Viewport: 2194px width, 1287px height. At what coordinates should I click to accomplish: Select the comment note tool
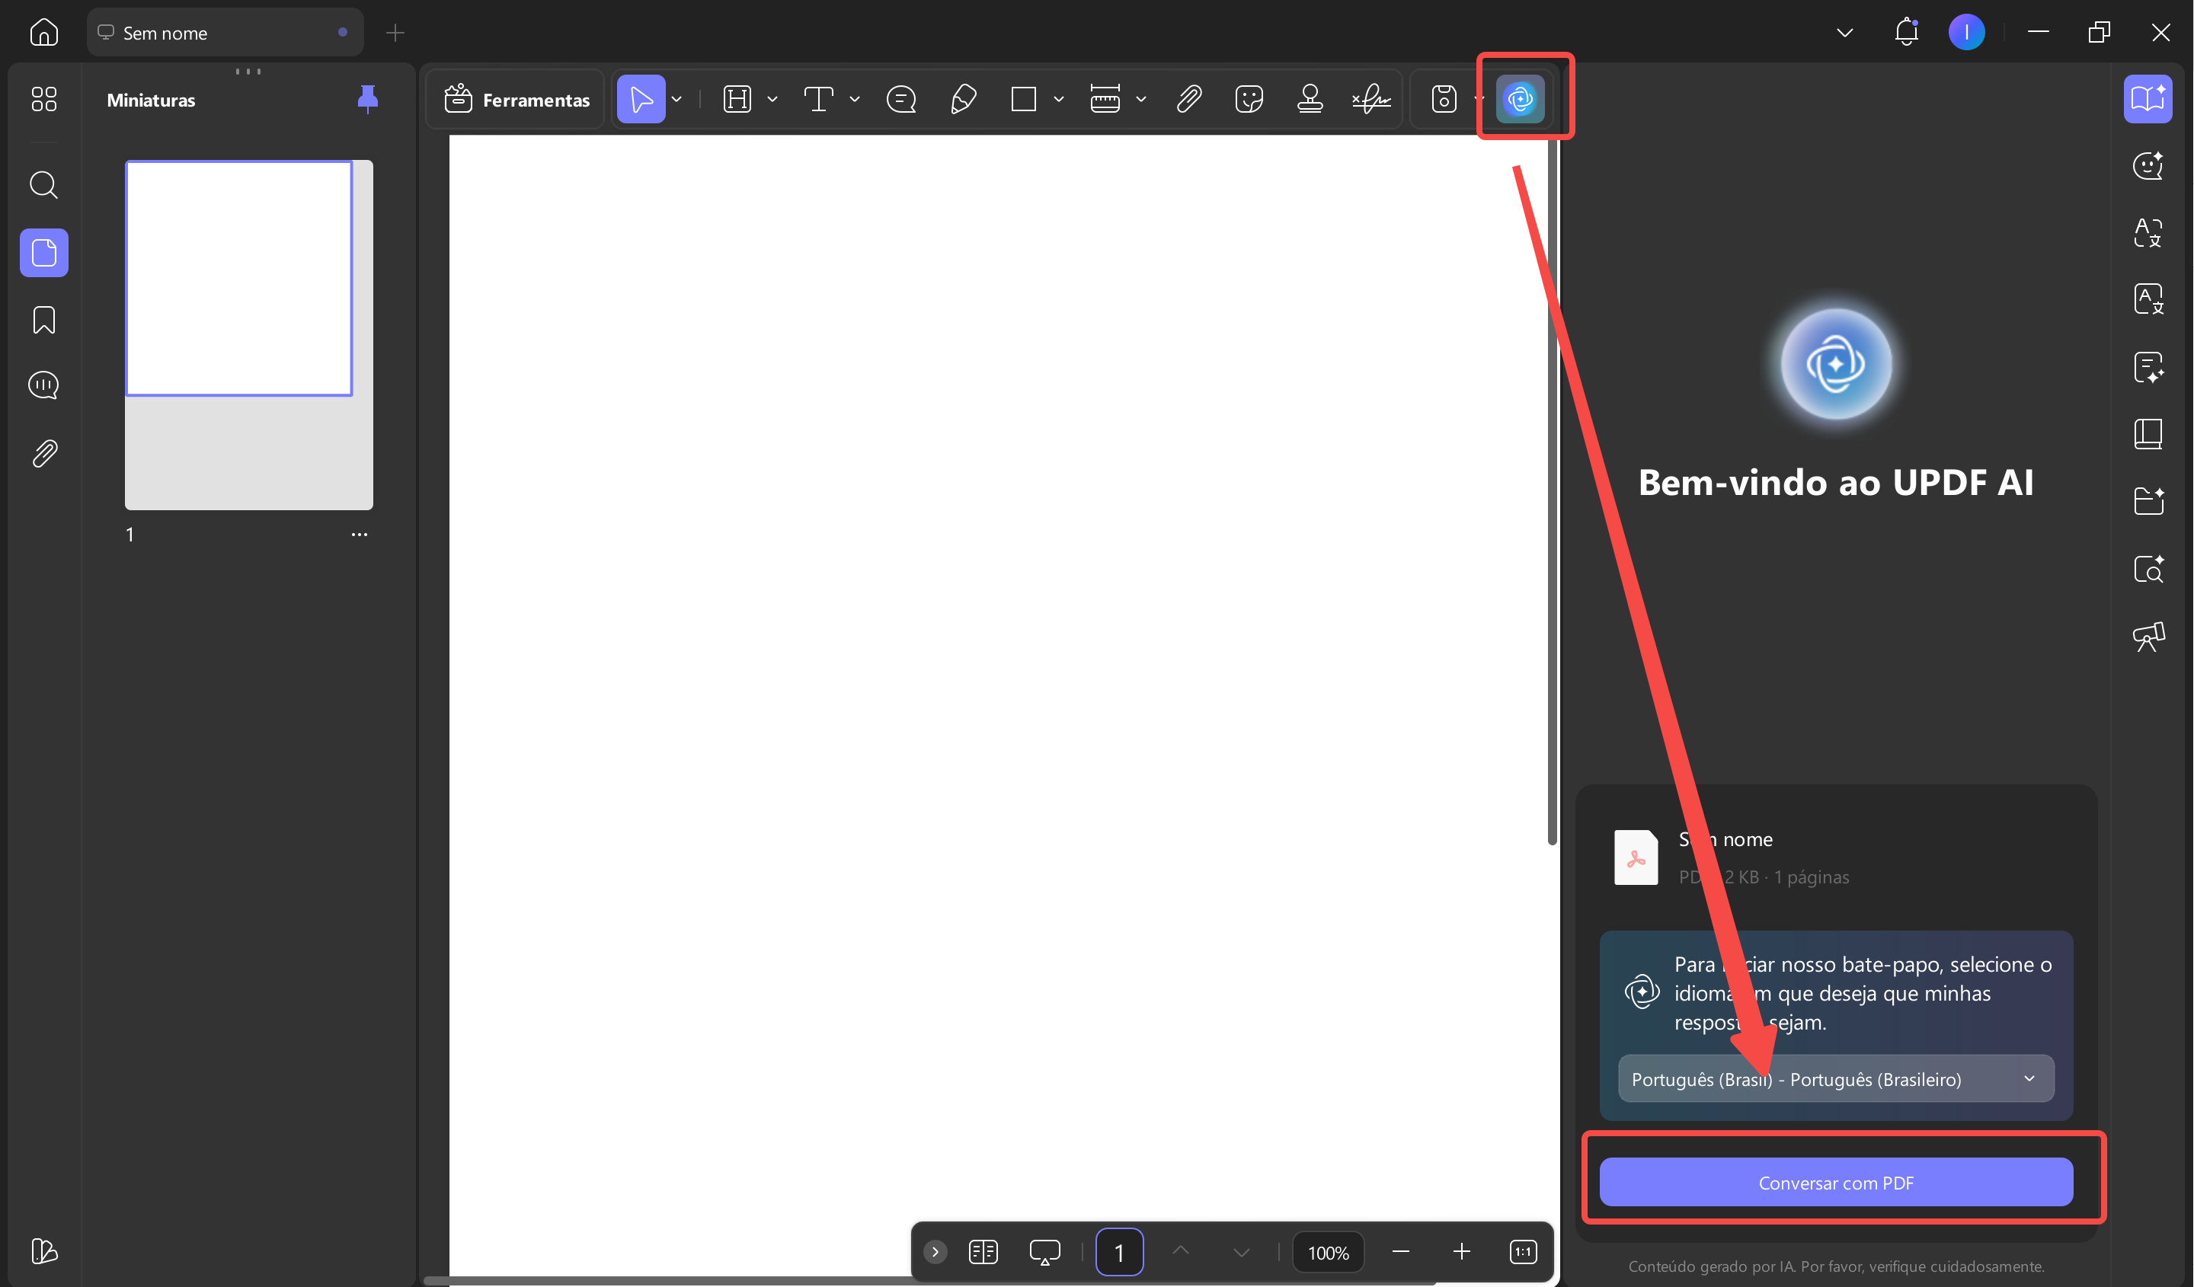coord(901,98)
